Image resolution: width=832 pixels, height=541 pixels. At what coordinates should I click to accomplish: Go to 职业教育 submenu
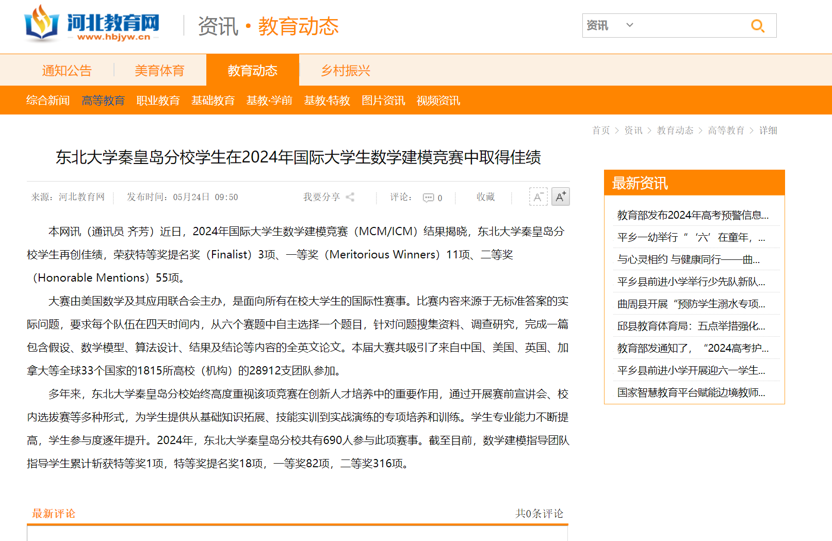click(x=158, y=101)
